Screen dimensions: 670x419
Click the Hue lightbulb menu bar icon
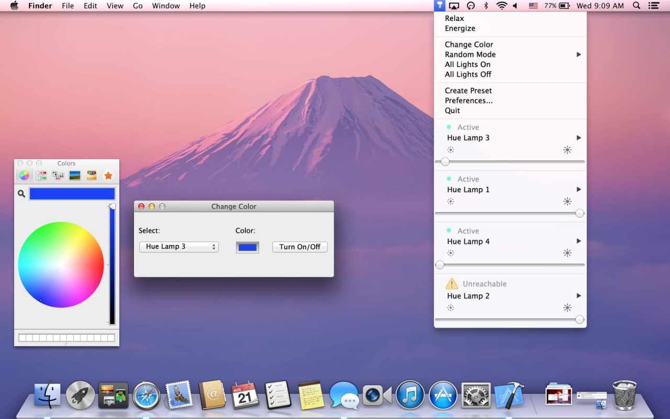[x=440, y=6]
